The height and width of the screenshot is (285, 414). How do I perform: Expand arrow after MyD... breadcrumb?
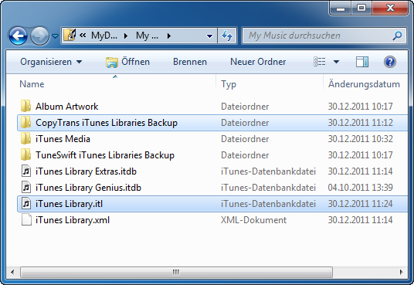pyautogui.click(x=126, y=36)
